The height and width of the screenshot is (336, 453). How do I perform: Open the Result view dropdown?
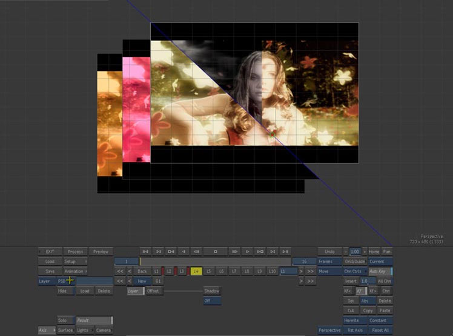(94, 320)
